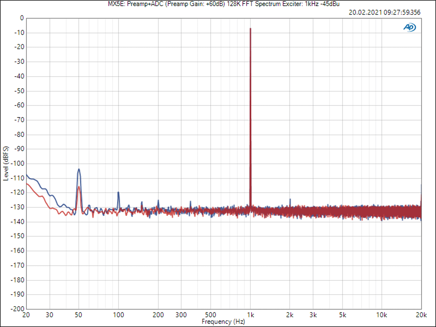Click the red trace start at 20 Hz

[27, 184]
